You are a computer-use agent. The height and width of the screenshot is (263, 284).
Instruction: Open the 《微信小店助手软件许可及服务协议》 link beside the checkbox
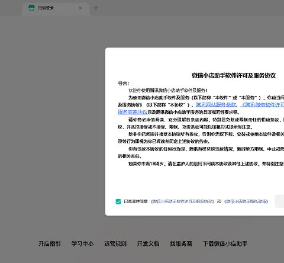point(182,201)
